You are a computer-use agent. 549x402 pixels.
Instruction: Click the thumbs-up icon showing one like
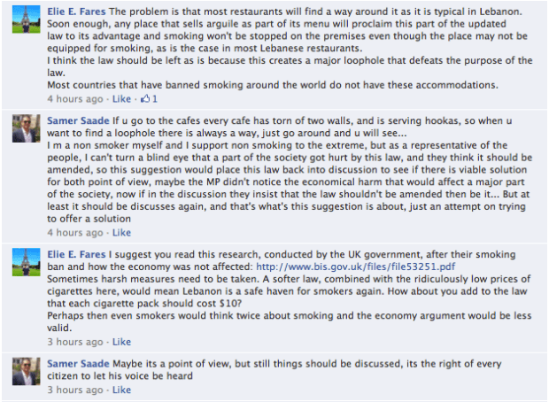[x=145, y=97]
